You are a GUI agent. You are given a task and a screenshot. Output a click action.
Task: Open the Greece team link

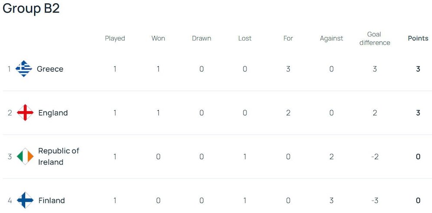[x=50, y=69]
